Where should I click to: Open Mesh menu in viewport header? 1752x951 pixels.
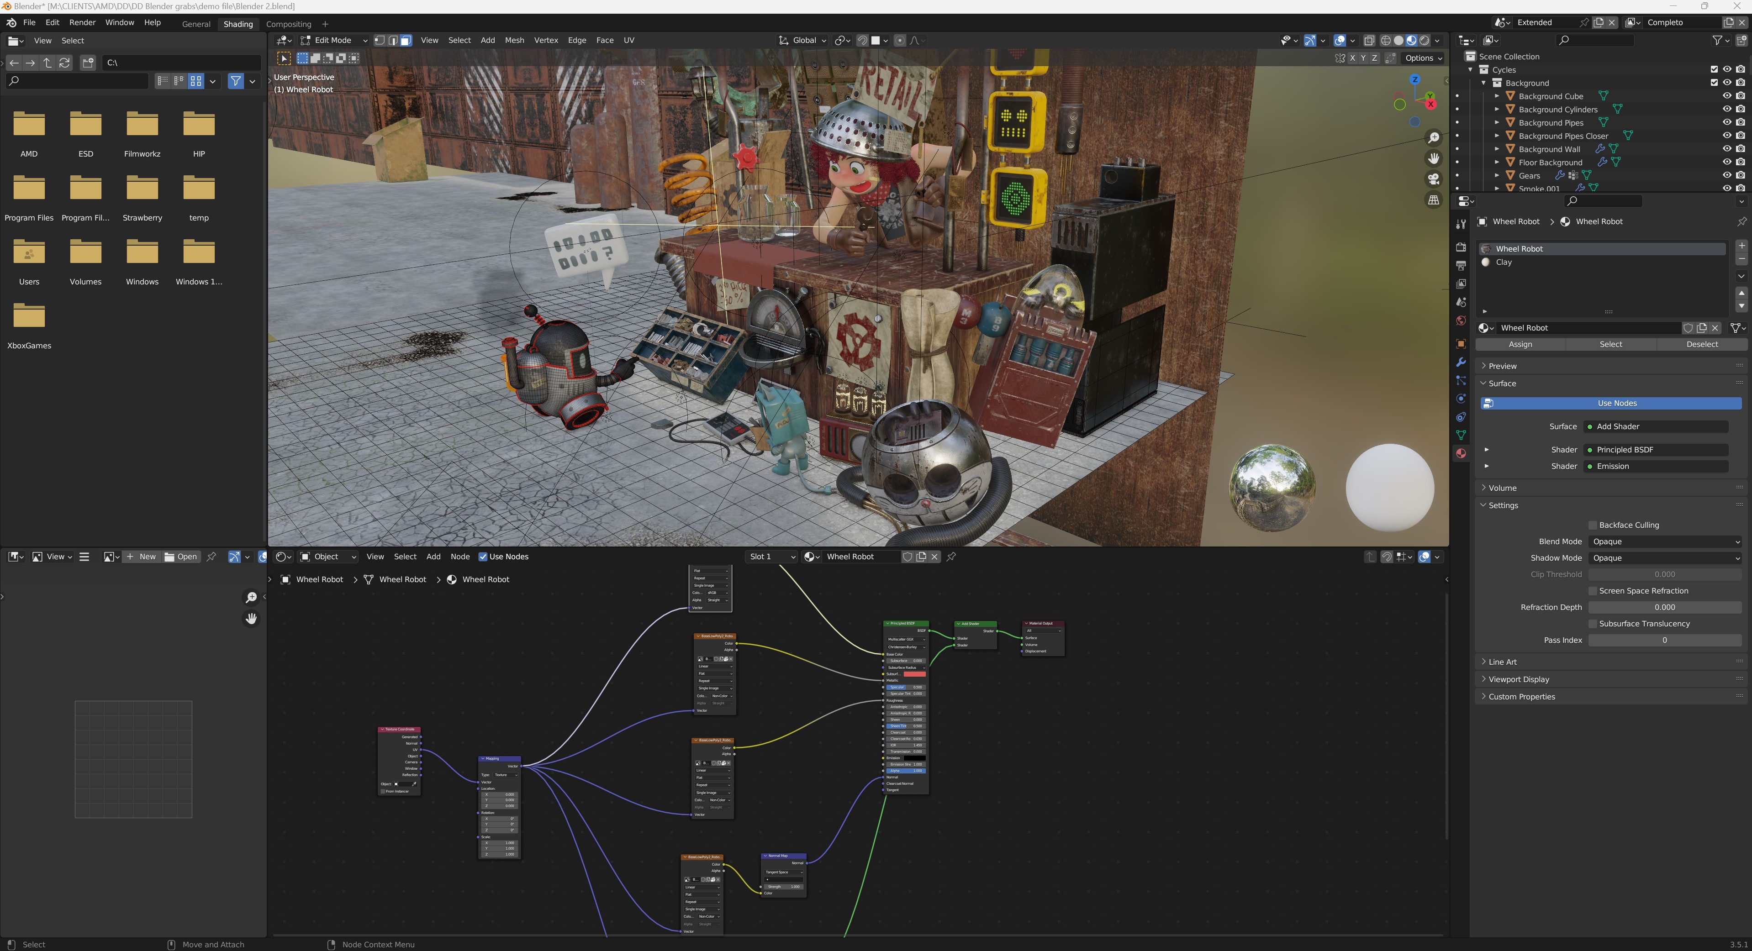[x=514, y=40]
